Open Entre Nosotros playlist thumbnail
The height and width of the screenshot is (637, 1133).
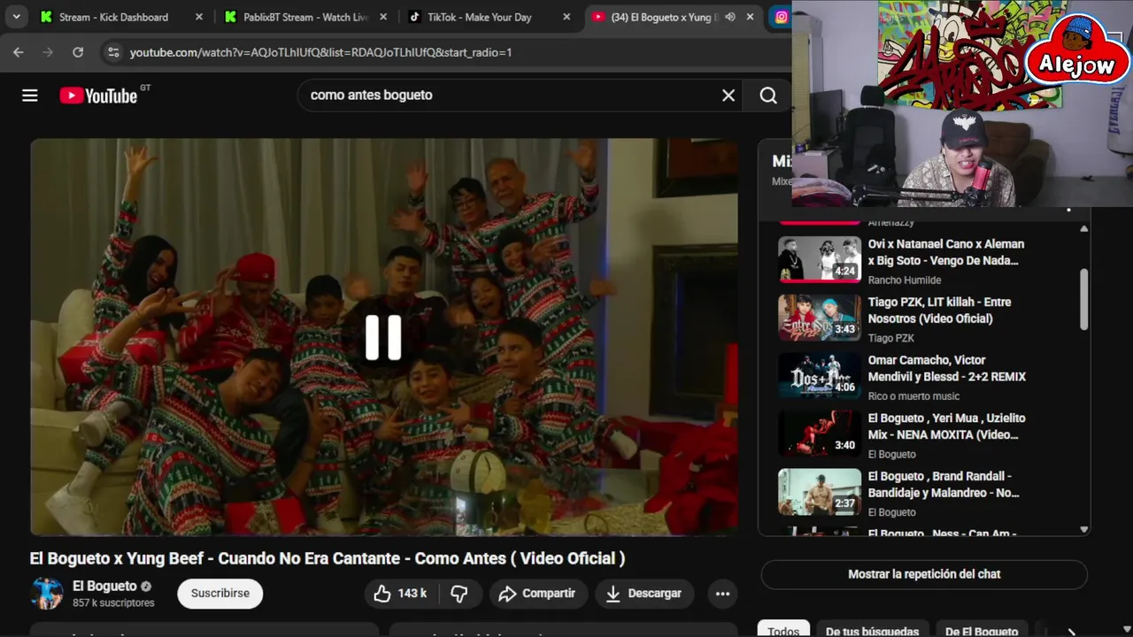point(820,317)
